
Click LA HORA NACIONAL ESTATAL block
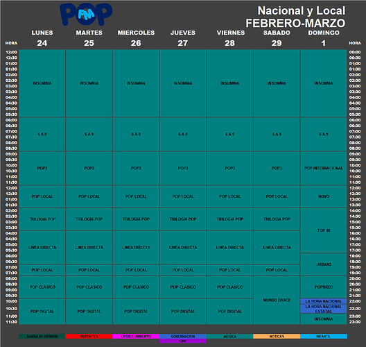click(x=324, y=309)
